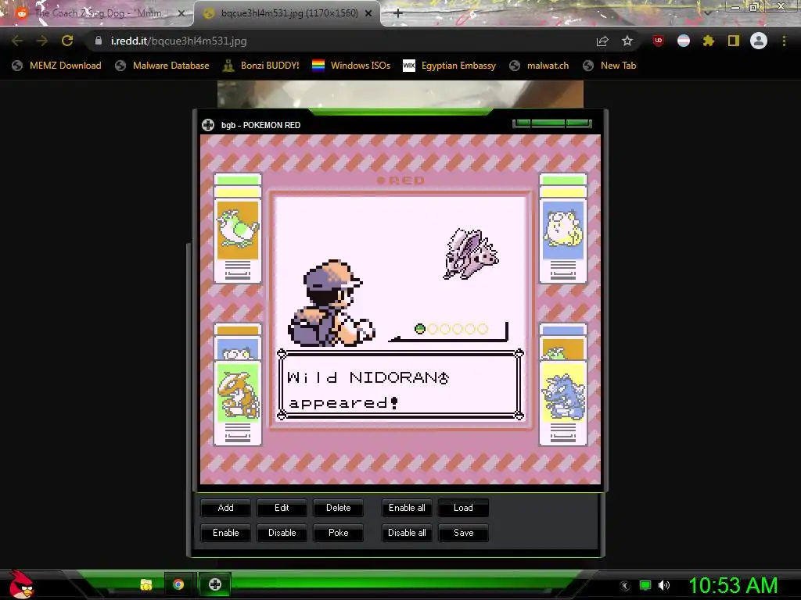The image size is (801, 600).
Task: Click the 10:53 AM clock
Action: tap(733, 586)
